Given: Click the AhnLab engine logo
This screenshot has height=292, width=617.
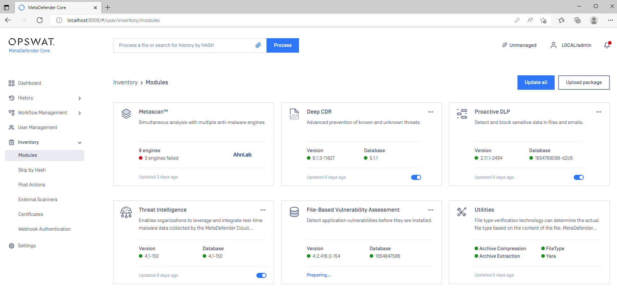Looking at the screenshot, I should (x=242, y=155).
